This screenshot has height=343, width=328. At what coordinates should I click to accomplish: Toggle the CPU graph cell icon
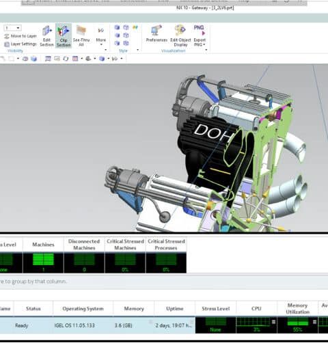(x=273, y=322)
